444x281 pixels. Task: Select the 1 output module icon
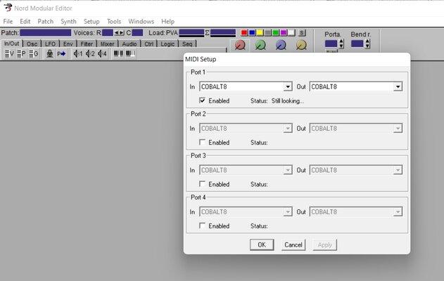click(x=78, y=53)
